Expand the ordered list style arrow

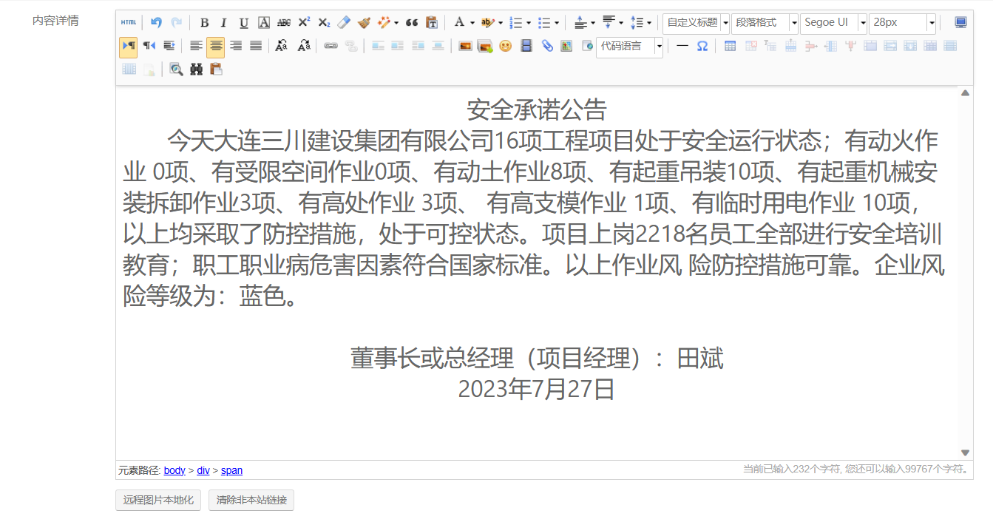coord(529,23)
